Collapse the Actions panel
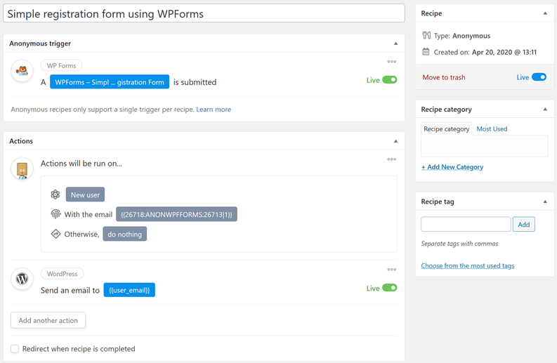 pyautogui.click(x=395, y=141)
